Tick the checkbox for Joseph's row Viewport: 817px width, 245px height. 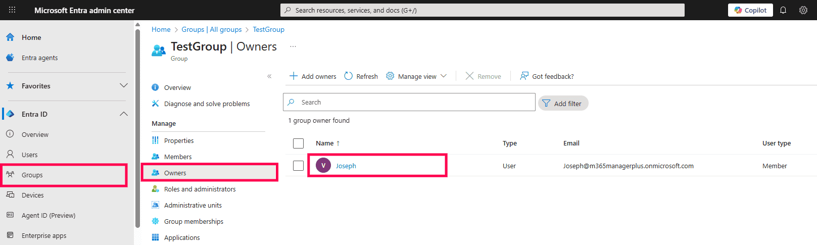[298, 166]
